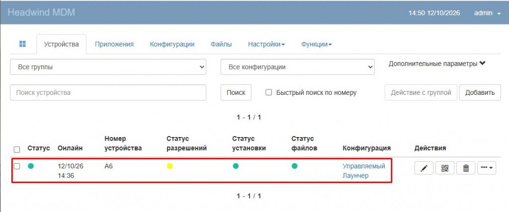Screen dimensions: 509x212
Task: Click the green installation status indicator
Action: [x=236, y=166]
